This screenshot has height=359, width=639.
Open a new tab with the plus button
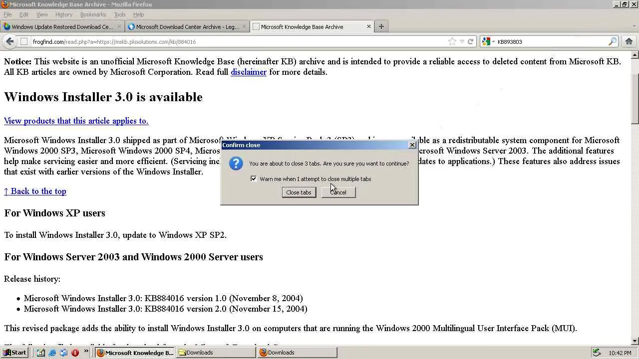(x=381, y=26)
